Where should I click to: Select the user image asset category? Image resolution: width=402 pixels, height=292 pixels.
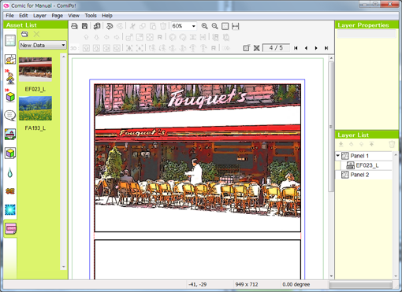[10, 228]
